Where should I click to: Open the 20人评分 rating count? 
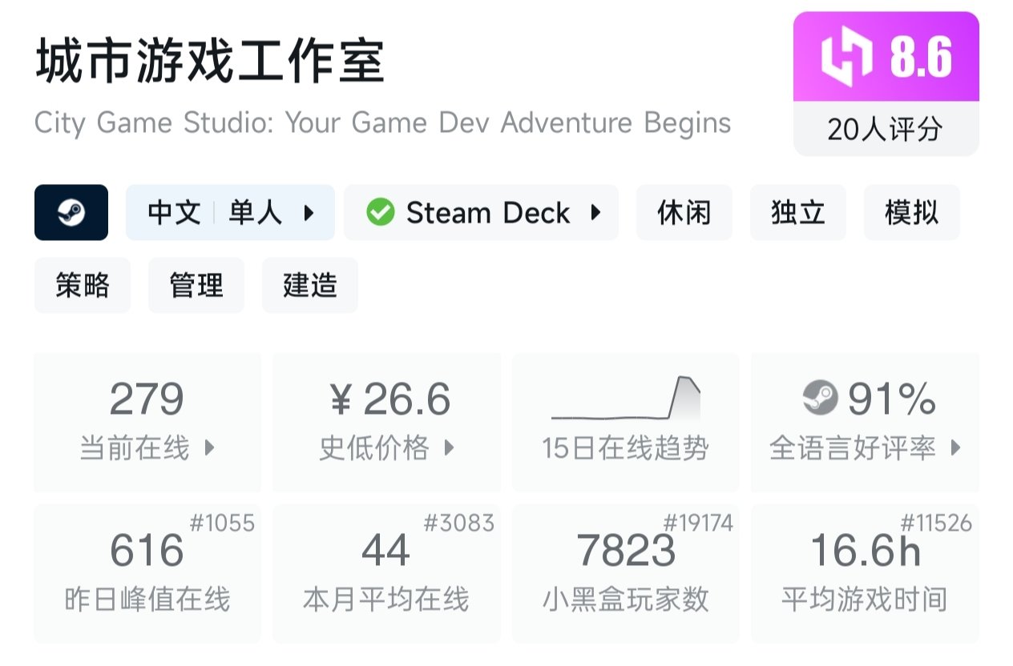pos(886,129)
